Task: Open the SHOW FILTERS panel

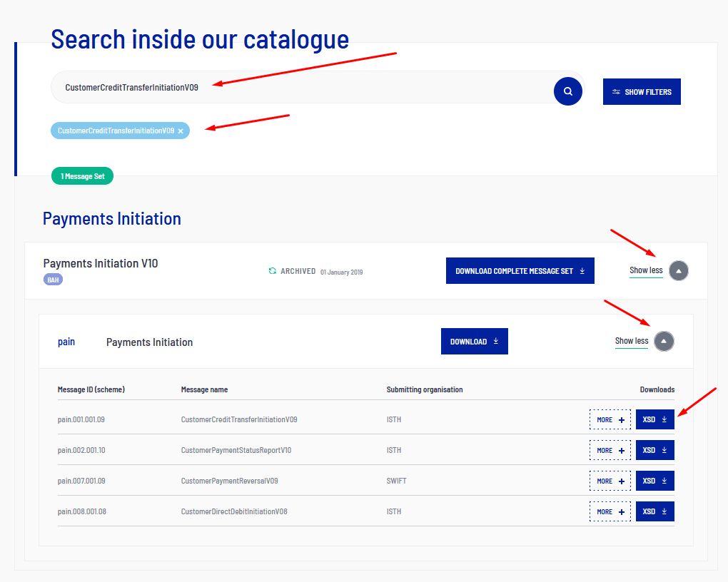Action: (642, 92)
